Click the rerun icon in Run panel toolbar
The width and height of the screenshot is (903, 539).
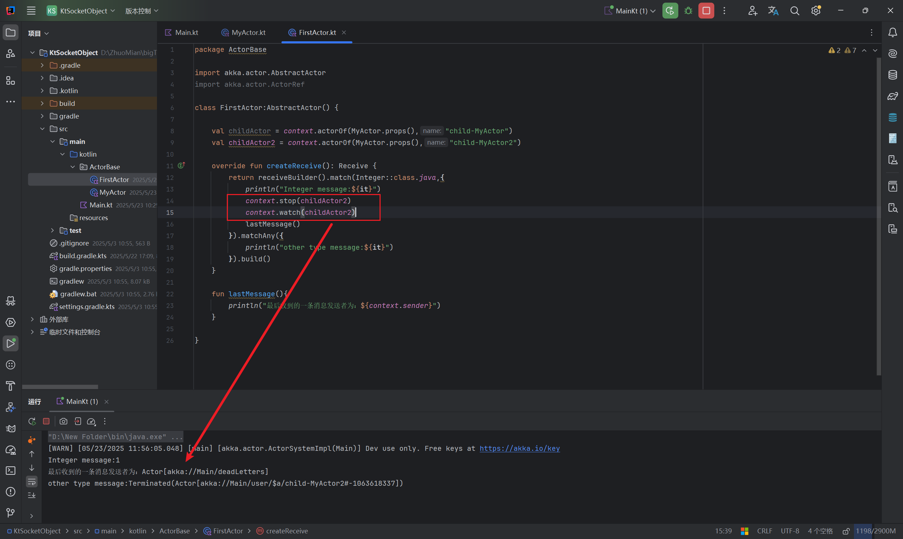pos(32,421)
